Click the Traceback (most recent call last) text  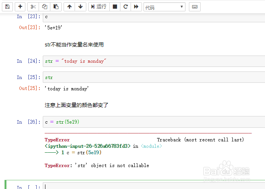coord(200,140)
